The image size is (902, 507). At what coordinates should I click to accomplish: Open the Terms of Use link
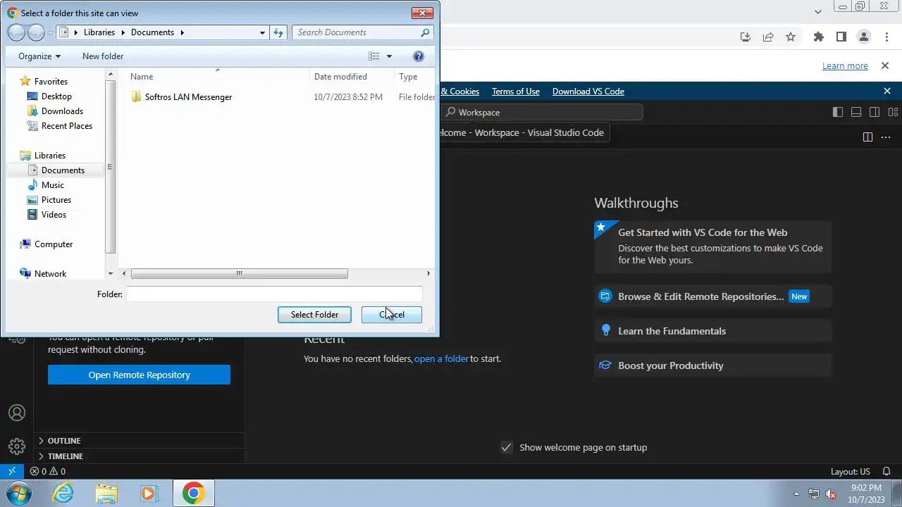(516, 92)
